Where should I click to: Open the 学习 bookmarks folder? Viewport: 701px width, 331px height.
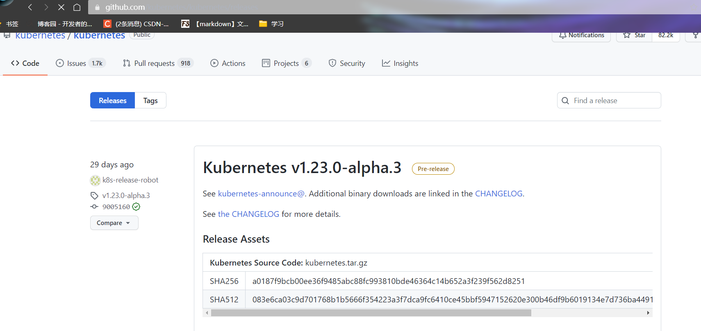pos(271,24)
